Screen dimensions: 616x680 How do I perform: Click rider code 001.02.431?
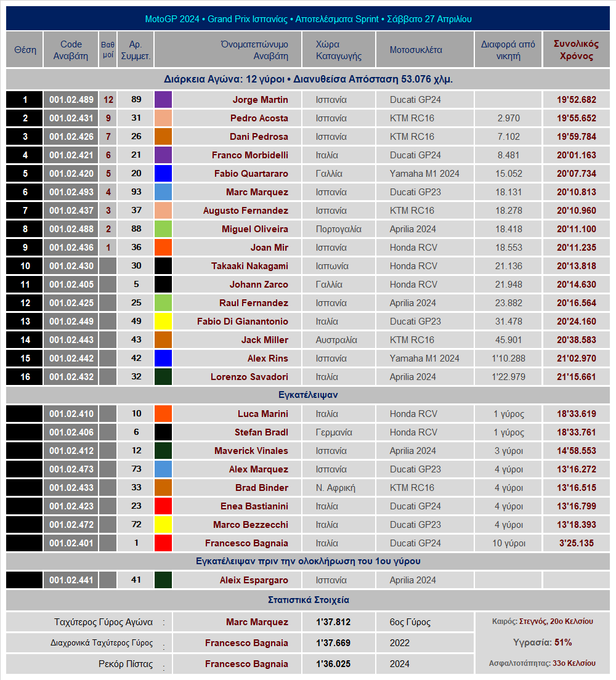(71, 118)
